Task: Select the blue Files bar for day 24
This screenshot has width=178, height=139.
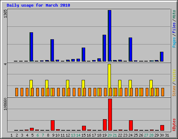Action: click(x=131, y=49)
